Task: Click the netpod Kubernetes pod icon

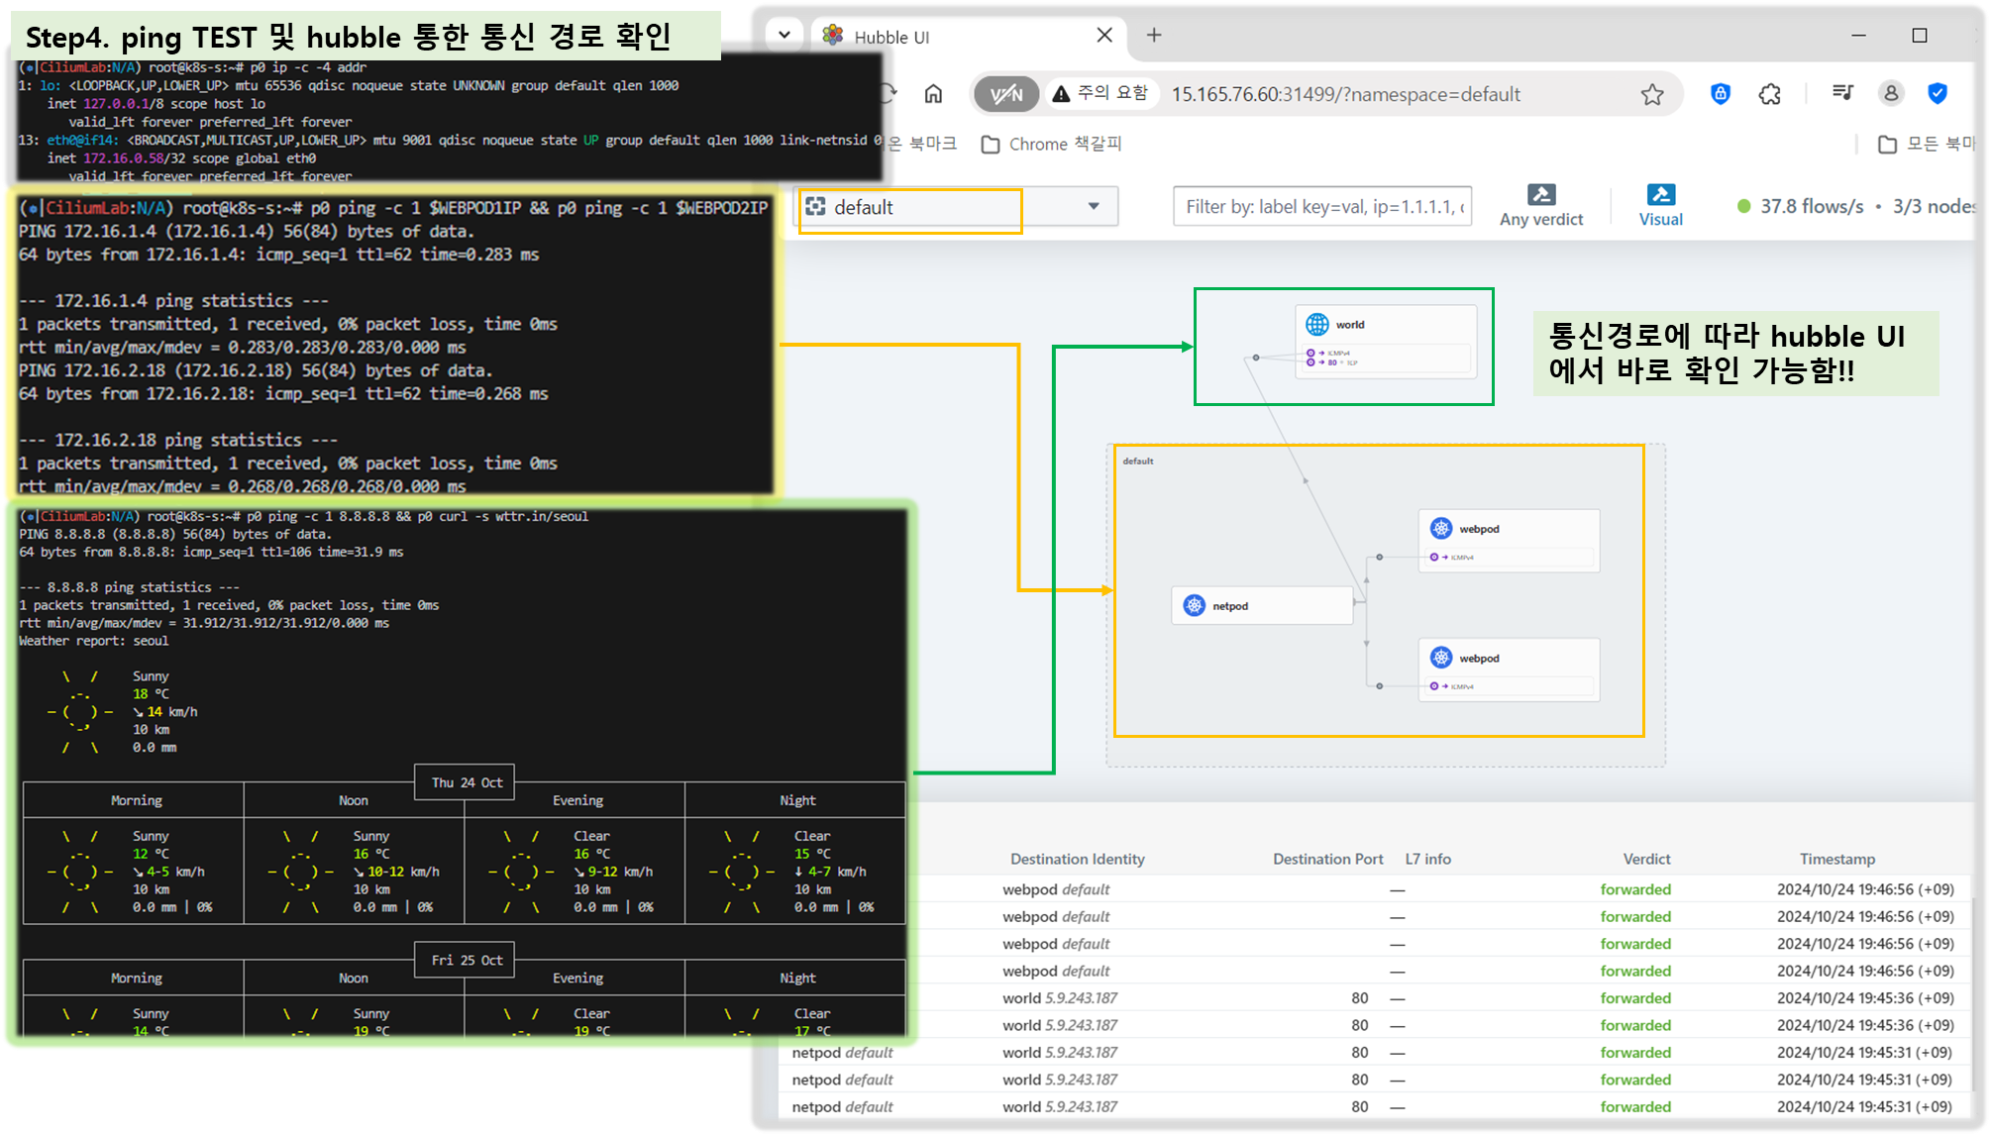Action: coord(1194,605)
